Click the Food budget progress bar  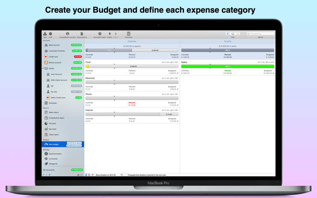132,66
